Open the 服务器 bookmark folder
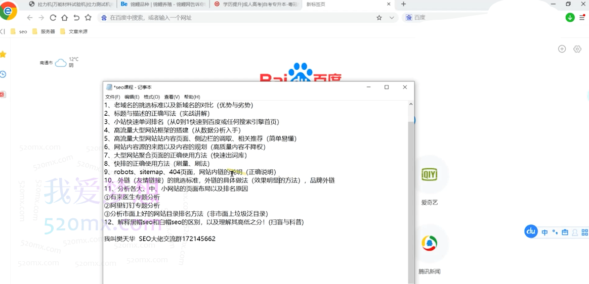This screenshot has height=284, width=589. tap(43, 31)
